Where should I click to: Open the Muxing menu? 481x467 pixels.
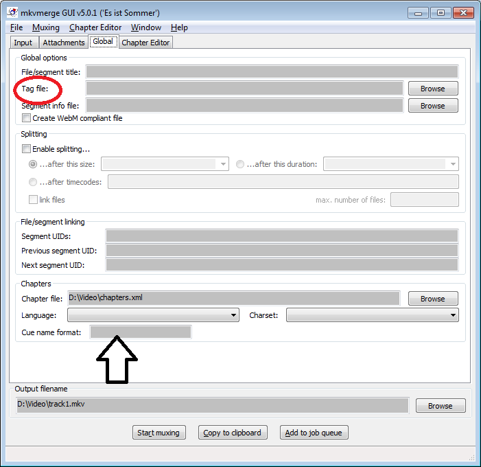tap(46, 27)
